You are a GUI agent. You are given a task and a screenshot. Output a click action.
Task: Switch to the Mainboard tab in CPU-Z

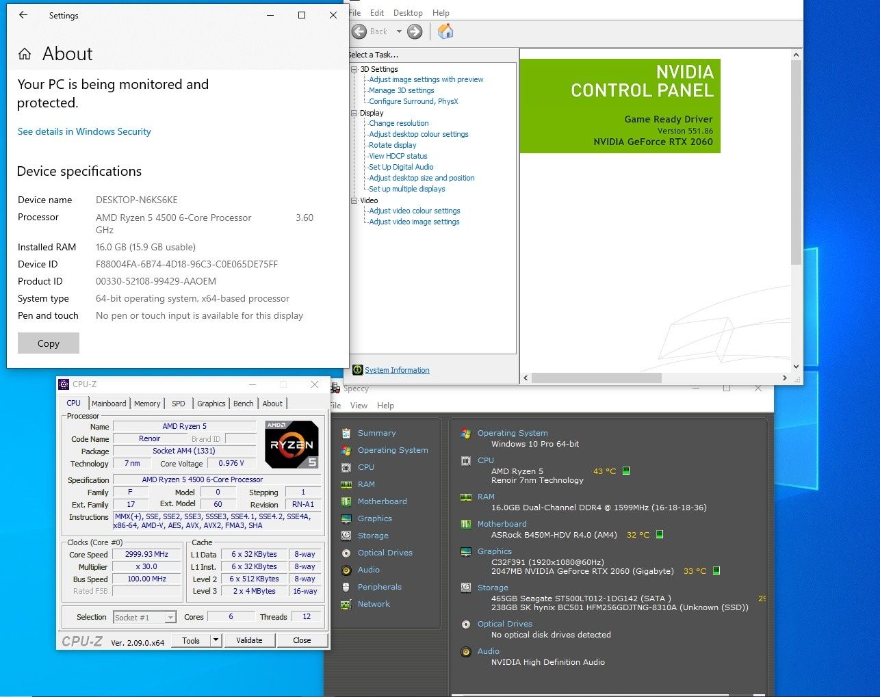pyautogui.click(x=109, y=404)
